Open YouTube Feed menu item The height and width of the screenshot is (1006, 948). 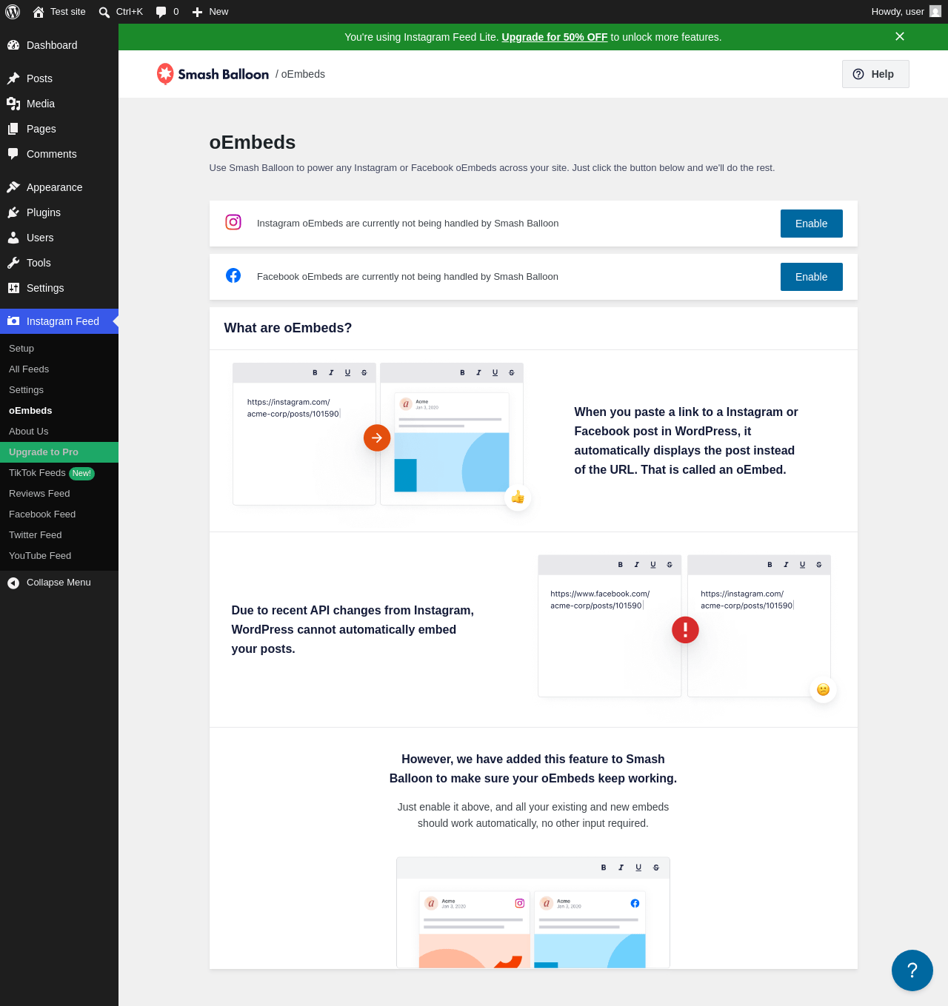[x=59, y=556]
